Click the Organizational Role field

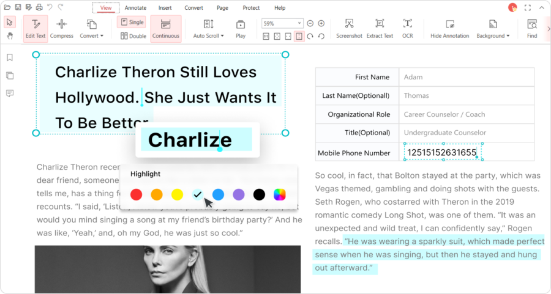[x=467, y=114]
